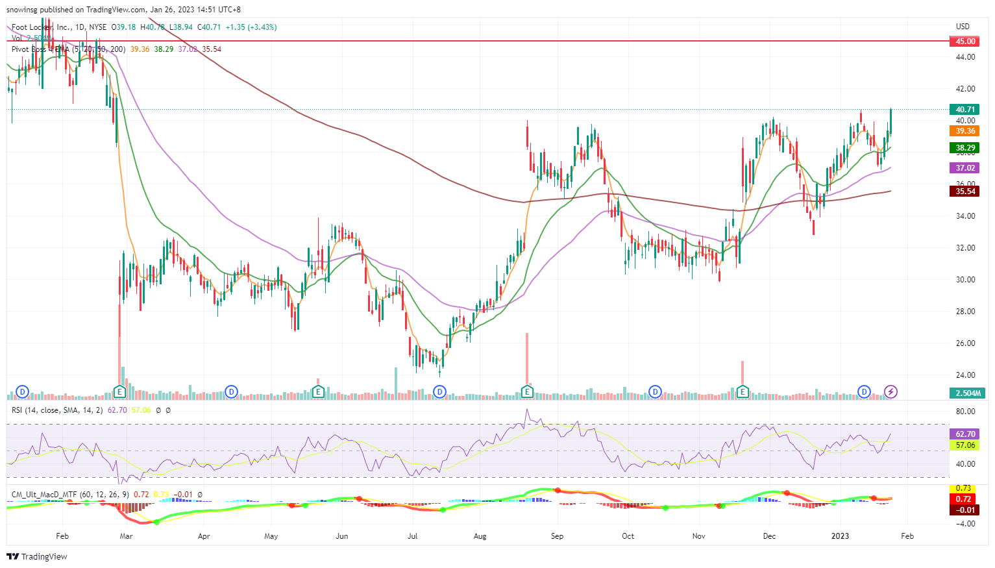Image resolution: width=995 pixels, height=568 pixels.
Task: Click the red 0.72 MACD label
Action: [963, 499]
